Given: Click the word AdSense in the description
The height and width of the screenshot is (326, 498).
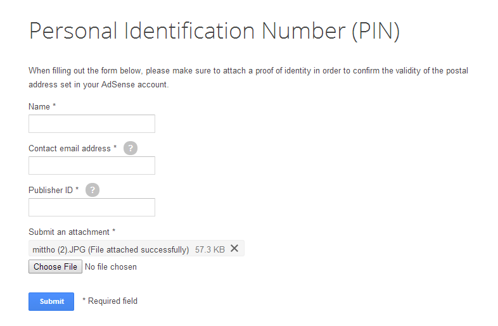Looking at the screenshot, I should point(118,85).
